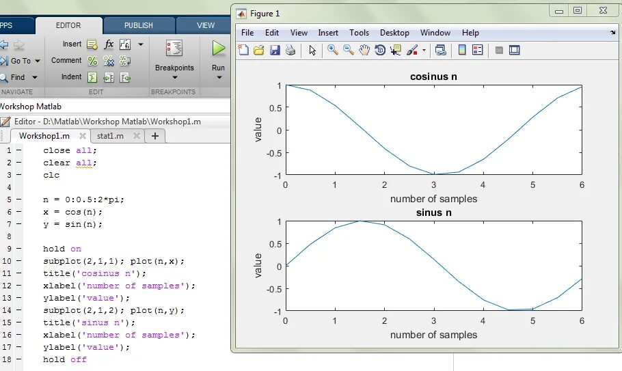Screen dimensions: 622x371
Task: Set a breakpoint at line 5 dash
Action: click(x=18, y=200)
